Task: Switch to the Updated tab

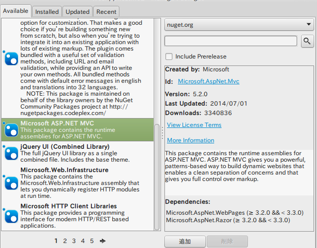Action: [x=78, y=12]
